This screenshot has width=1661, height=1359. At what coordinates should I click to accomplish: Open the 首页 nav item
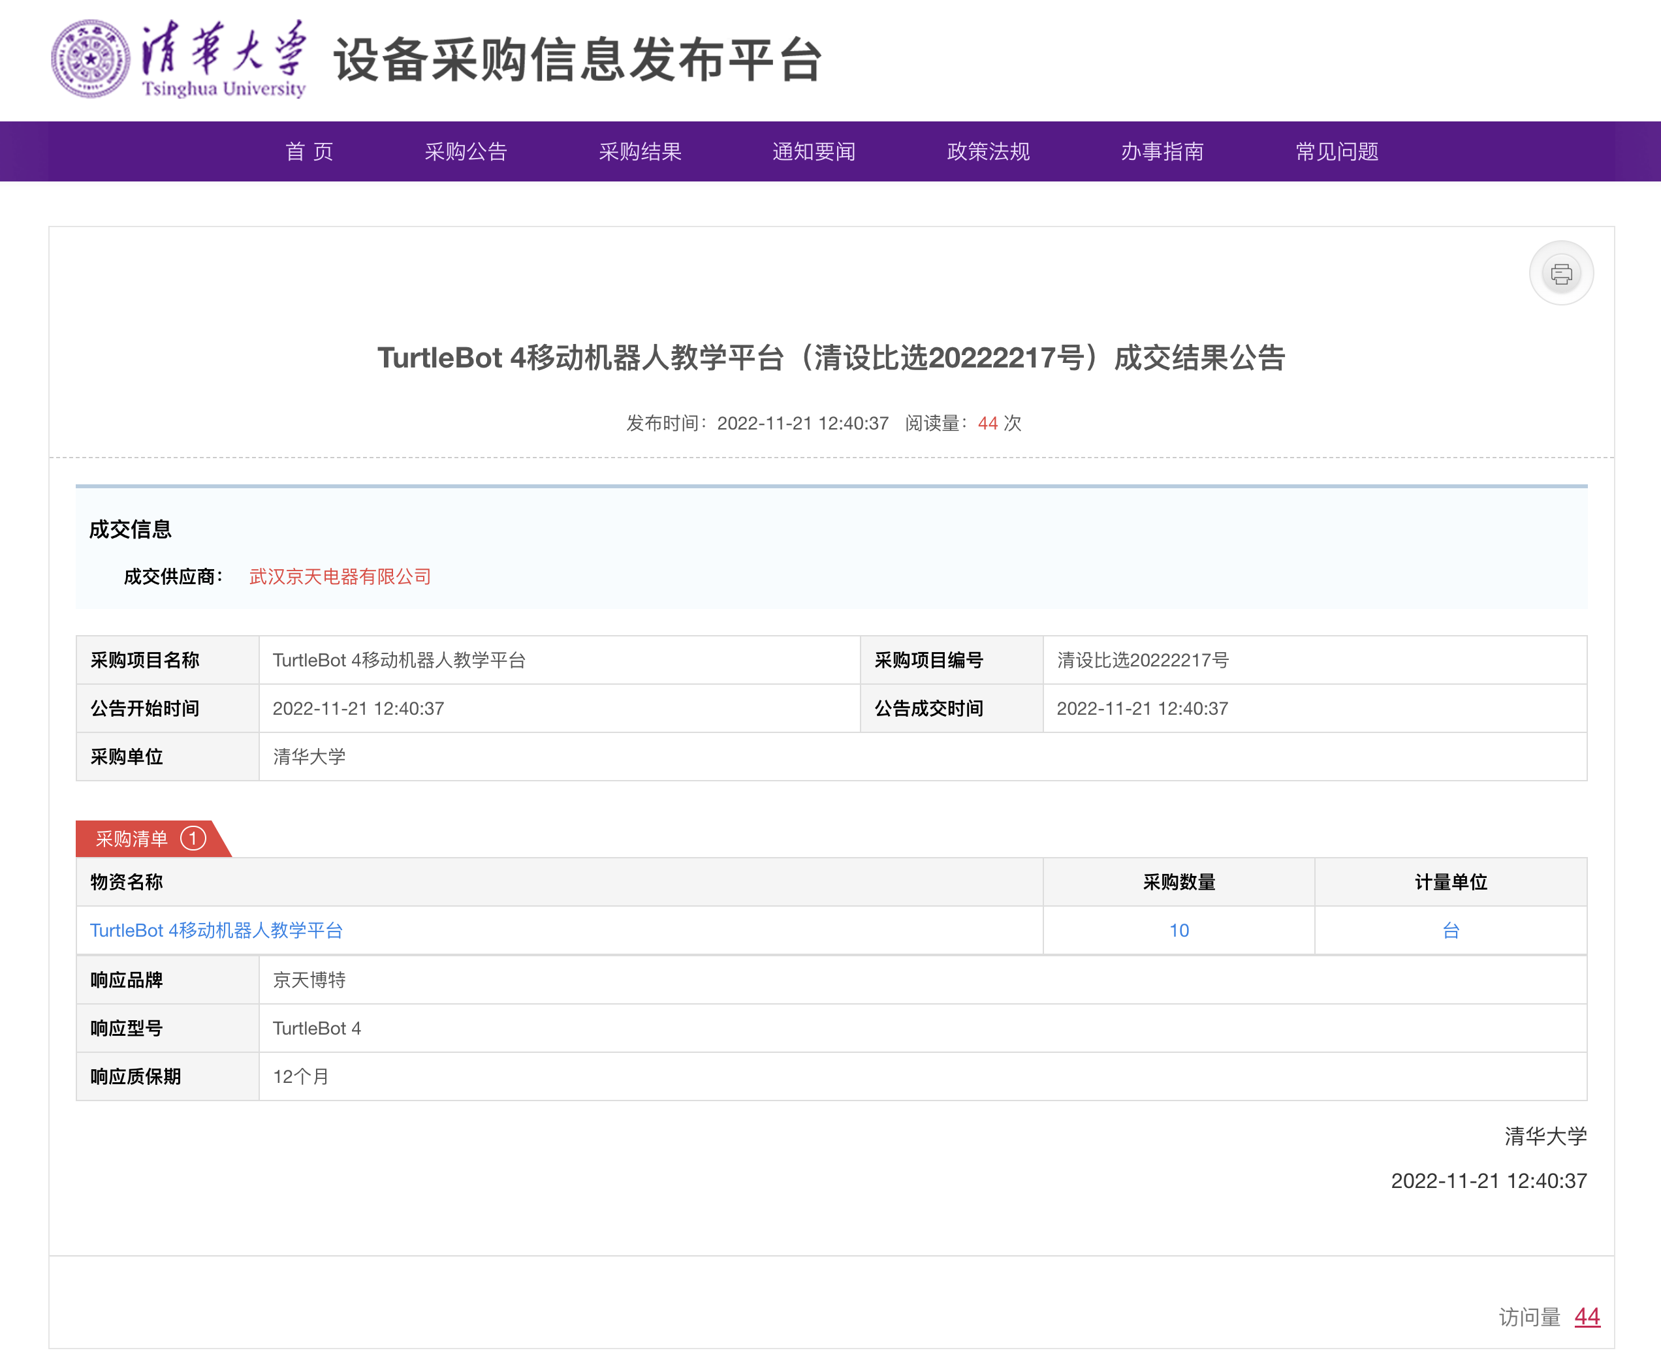coord(309,151)
